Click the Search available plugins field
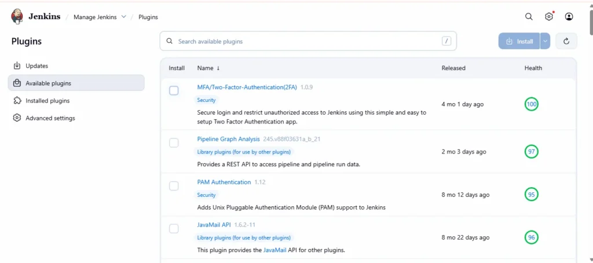 307,41
